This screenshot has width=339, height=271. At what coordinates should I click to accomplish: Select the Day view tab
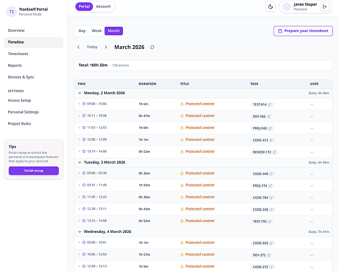click(x=82, y=31)
